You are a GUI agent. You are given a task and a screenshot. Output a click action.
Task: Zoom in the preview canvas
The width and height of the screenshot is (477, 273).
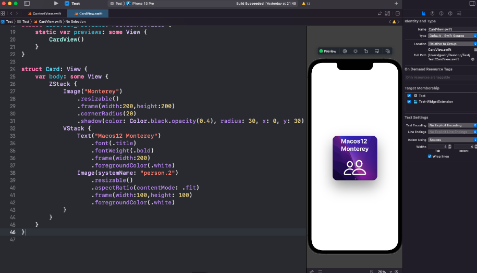click(396, 271)
